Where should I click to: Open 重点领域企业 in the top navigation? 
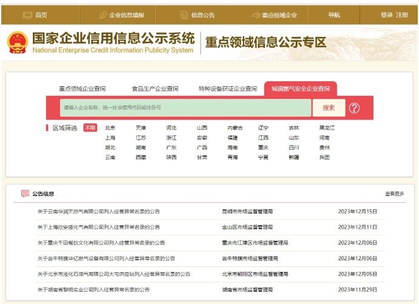274,15
